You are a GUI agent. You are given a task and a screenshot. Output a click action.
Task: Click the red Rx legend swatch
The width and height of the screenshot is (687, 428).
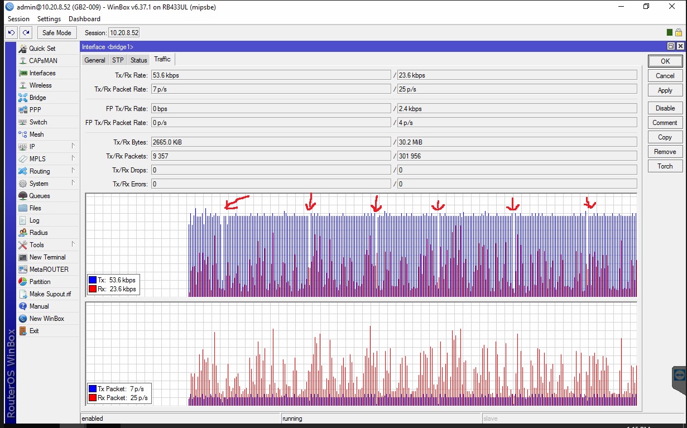[93, 289]
